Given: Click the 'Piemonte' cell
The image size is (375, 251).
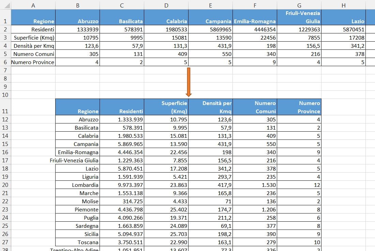Looking at the screenshot, I should 77,210.
